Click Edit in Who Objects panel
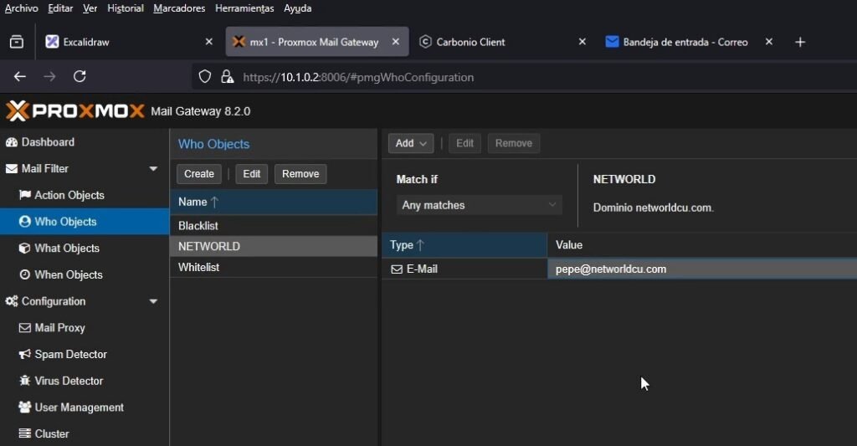Viewport: 857px width, 446px height. [251, 174]
